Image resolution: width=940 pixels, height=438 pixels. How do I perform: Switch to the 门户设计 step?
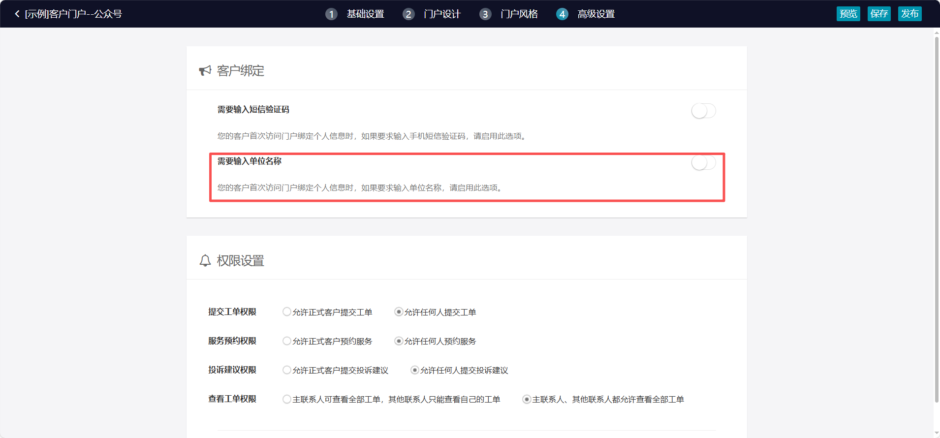442,14
